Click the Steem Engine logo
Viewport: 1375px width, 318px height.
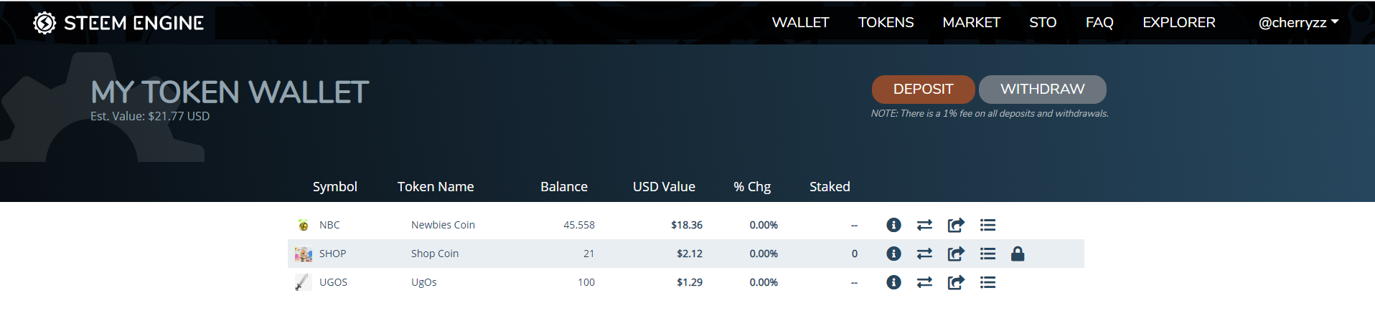(118, 23)
